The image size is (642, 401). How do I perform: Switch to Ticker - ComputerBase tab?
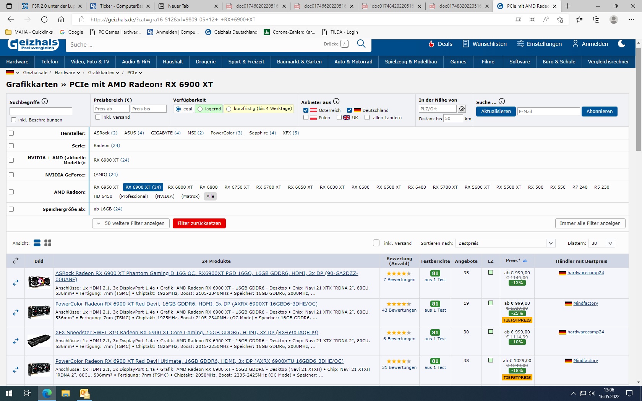point(120,6)
